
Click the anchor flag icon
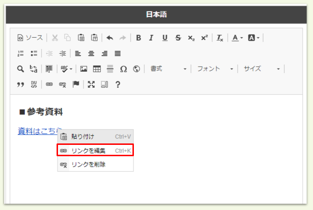76,84
